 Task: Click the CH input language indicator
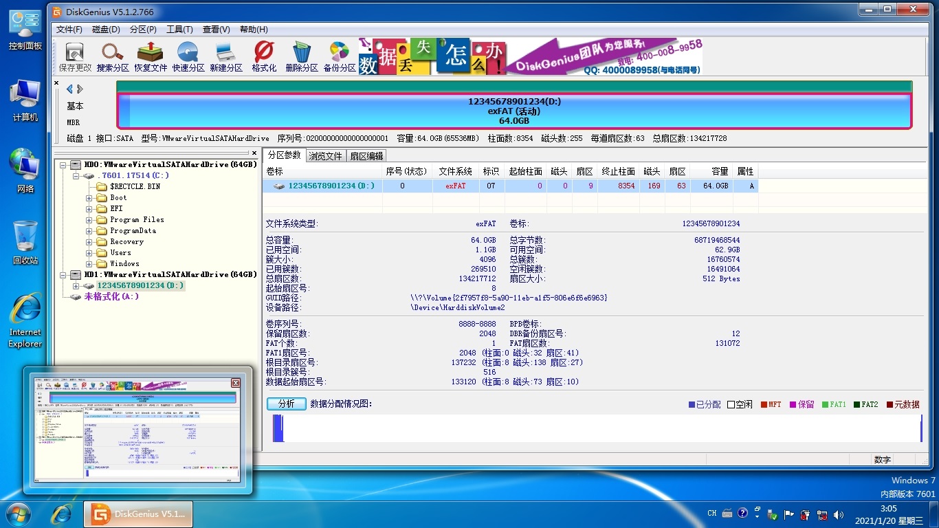tap(712, 513)
